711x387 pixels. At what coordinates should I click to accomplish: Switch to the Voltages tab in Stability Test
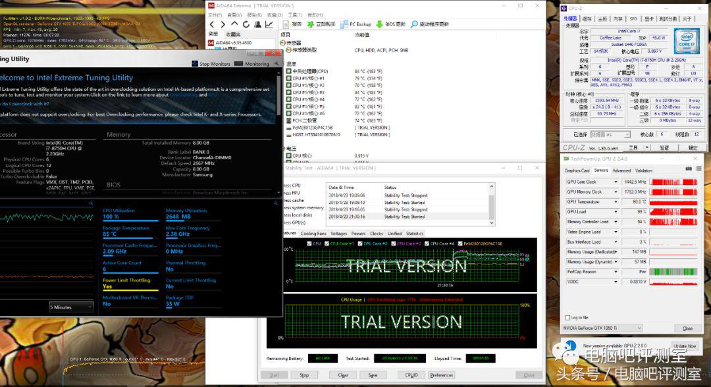point(339,234)
